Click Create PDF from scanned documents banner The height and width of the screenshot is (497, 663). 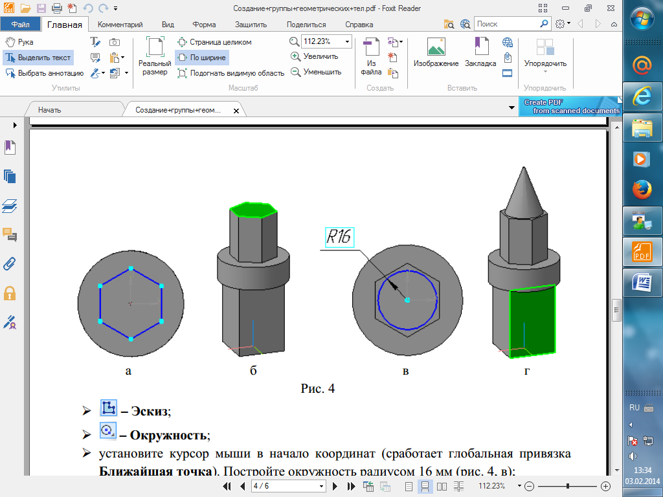coord(570,106)
